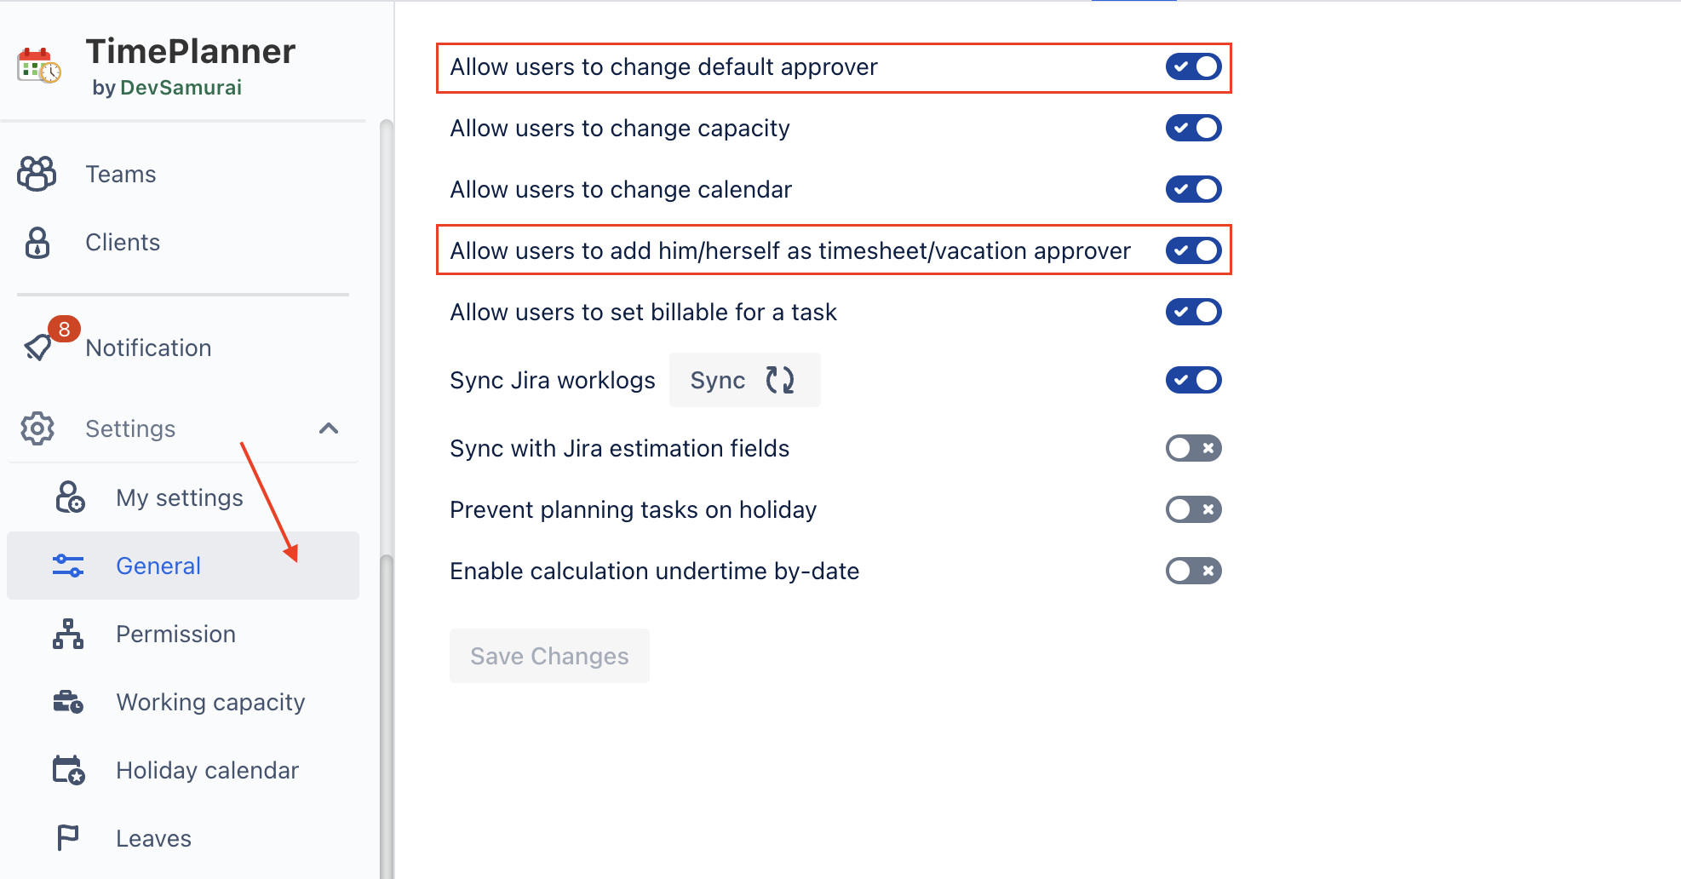Viewport: 1681px width, 879px height.
Task: Select General in the settings submenu
Action: pyautogui.click(x=183, y=566)
